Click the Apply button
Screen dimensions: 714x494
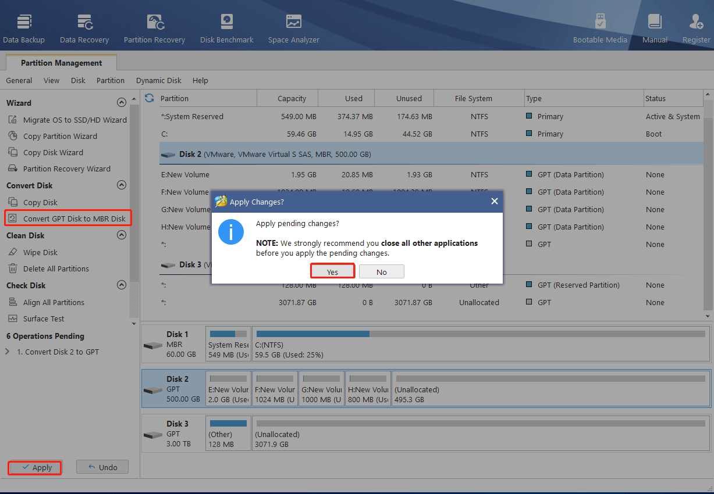[x=35, y=467]
